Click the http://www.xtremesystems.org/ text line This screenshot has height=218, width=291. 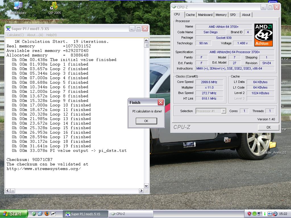pyautogui.click(x=43, y=169)
